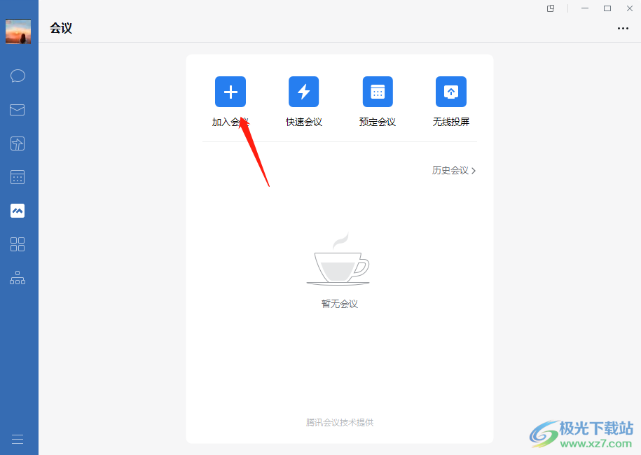The height and width of the screenshot is (455, 641).
Task: Expand 历史会议 using its chevron arrow
Action: (x=474, y=170)
